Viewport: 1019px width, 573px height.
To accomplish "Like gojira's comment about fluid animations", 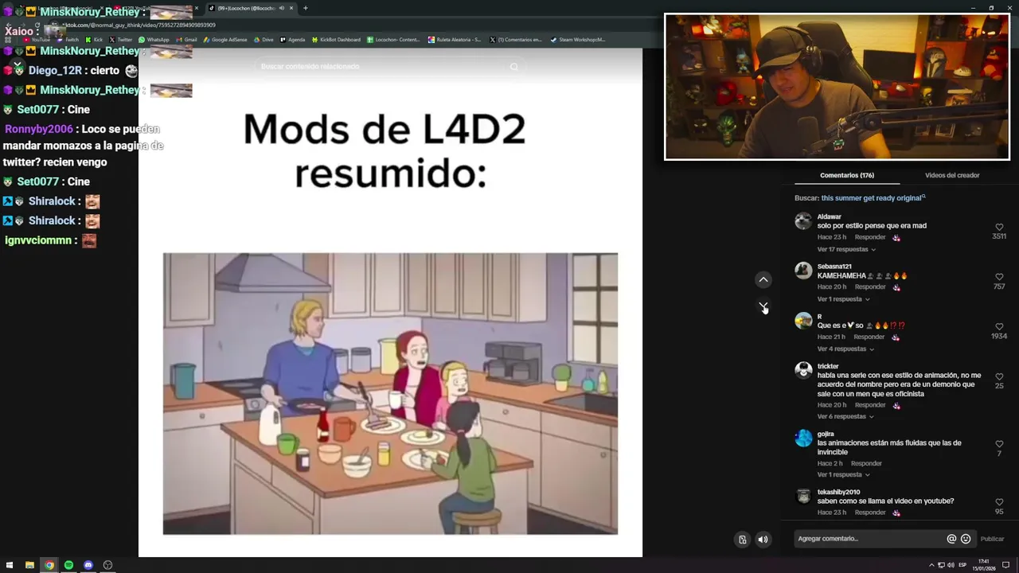I will coord(999,444).
